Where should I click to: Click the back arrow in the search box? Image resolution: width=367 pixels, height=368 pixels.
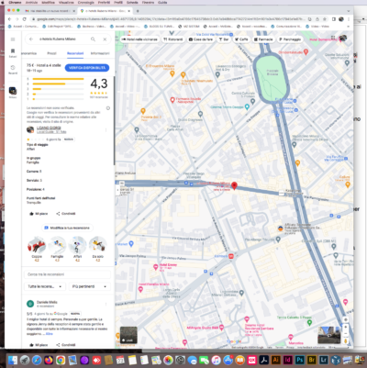[x=31, y=39]
